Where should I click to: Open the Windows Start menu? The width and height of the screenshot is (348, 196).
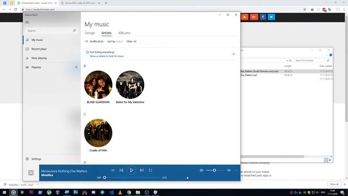coord(4,192)
